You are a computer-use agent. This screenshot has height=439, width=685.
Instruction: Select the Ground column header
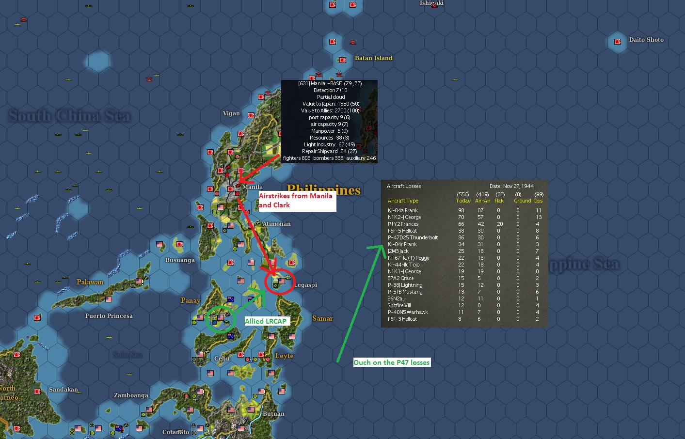(x=523, y=201)
